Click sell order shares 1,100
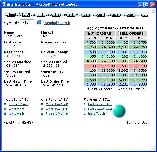The width and height of the screenshot is (157, 152). click(122, 47)
